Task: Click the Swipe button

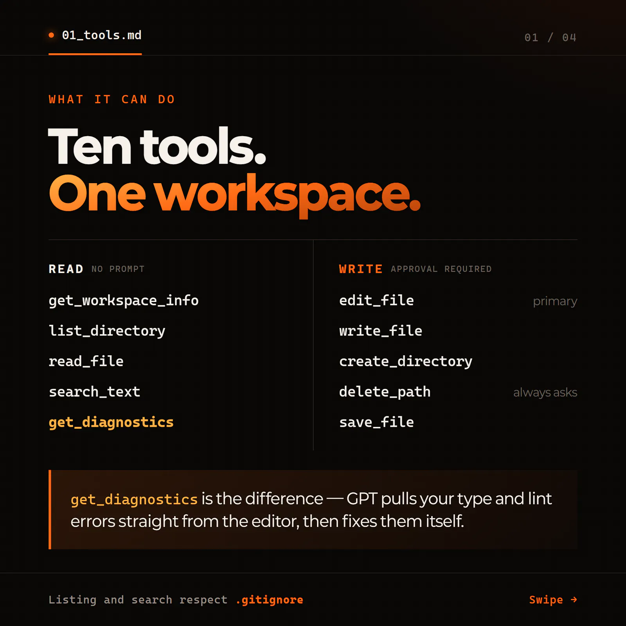Action: click(553, 600)
